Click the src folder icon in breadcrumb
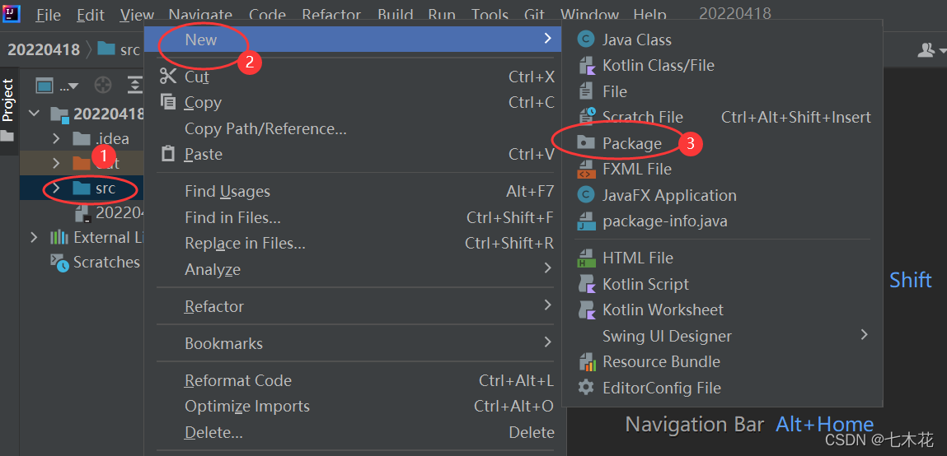Viewport: 947px width, 456px height. click(107, 49)
